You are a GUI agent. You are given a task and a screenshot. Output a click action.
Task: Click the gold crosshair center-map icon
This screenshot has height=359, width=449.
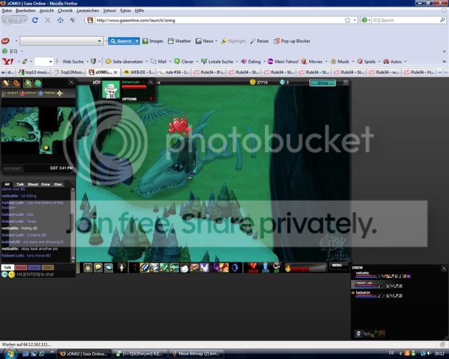click(59, 93)
